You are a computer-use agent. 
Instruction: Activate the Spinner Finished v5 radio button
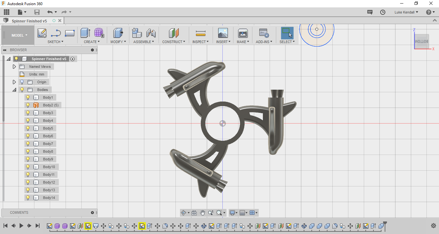73,59
